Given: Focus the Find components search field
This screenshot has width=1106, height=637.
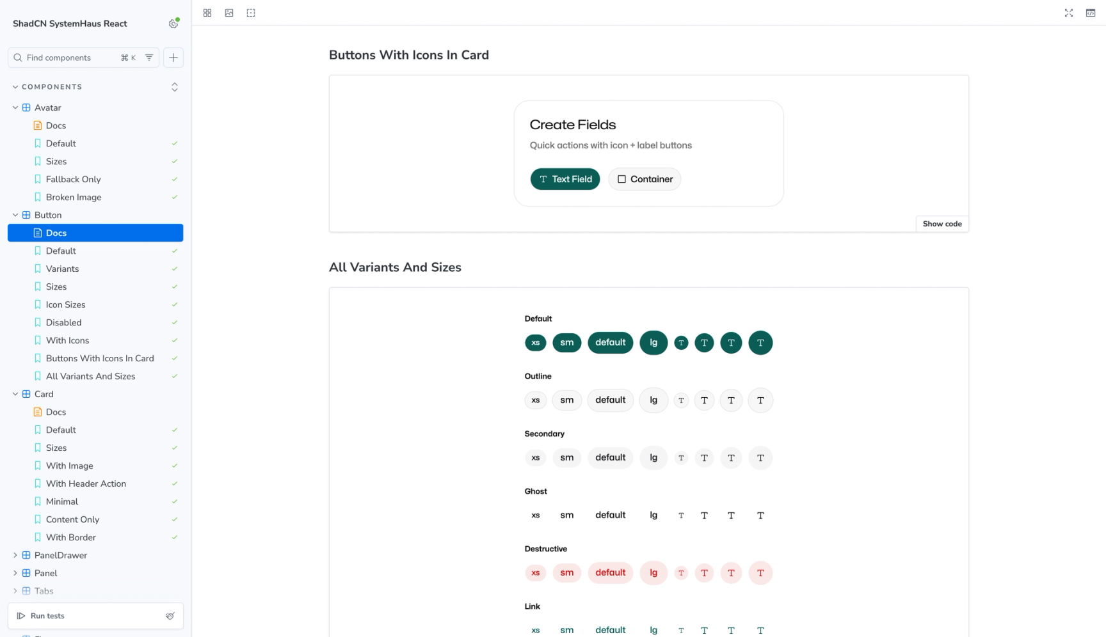Looking at the screenshot, I should click(x=83, y=58).
